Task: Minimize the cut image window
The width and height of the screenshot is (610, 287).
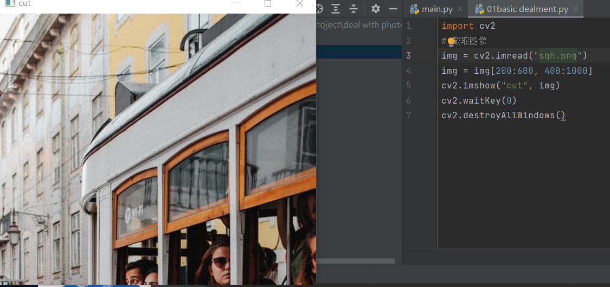Action: tap(236, 3)
